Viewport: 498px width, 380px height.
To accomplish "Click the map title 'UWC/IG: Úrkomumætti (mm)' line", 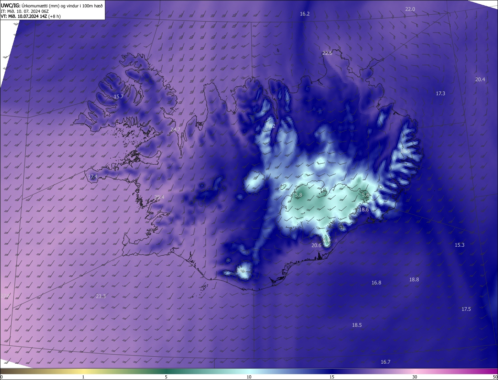I will pos(52,5).
